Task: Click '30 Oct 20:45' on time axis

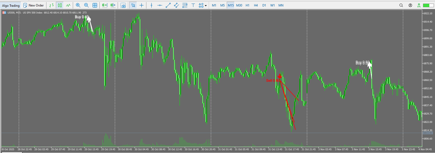Action: pos(209,149)
